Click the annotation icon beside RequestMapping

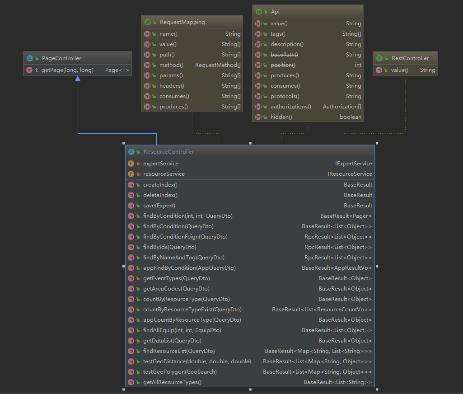147,22
